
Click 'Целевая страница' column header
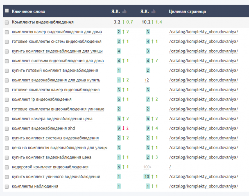coord(188,11)
